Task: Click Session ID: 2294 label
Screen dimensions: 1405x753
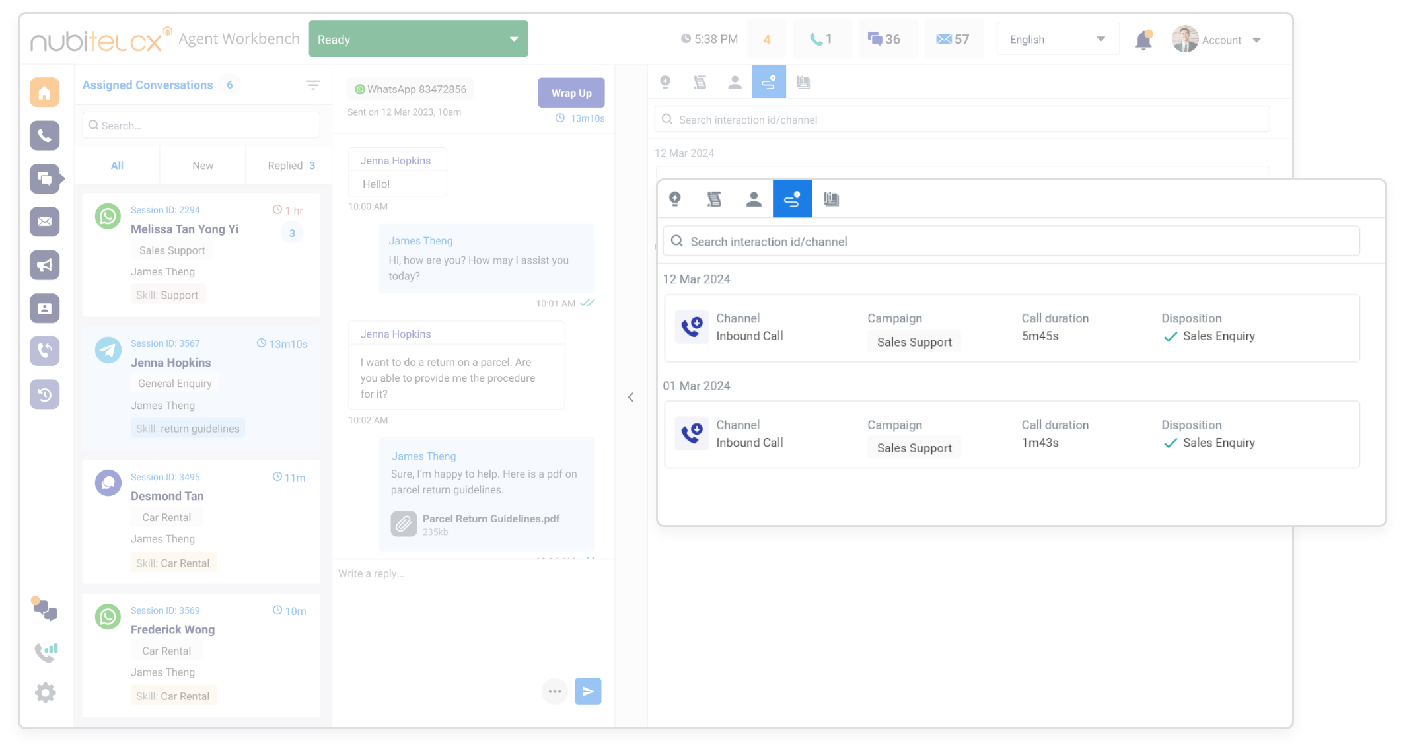Action: [165, 209]
